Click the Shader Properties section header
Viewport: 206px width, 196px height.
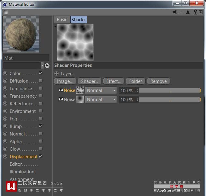coord(128,65)
